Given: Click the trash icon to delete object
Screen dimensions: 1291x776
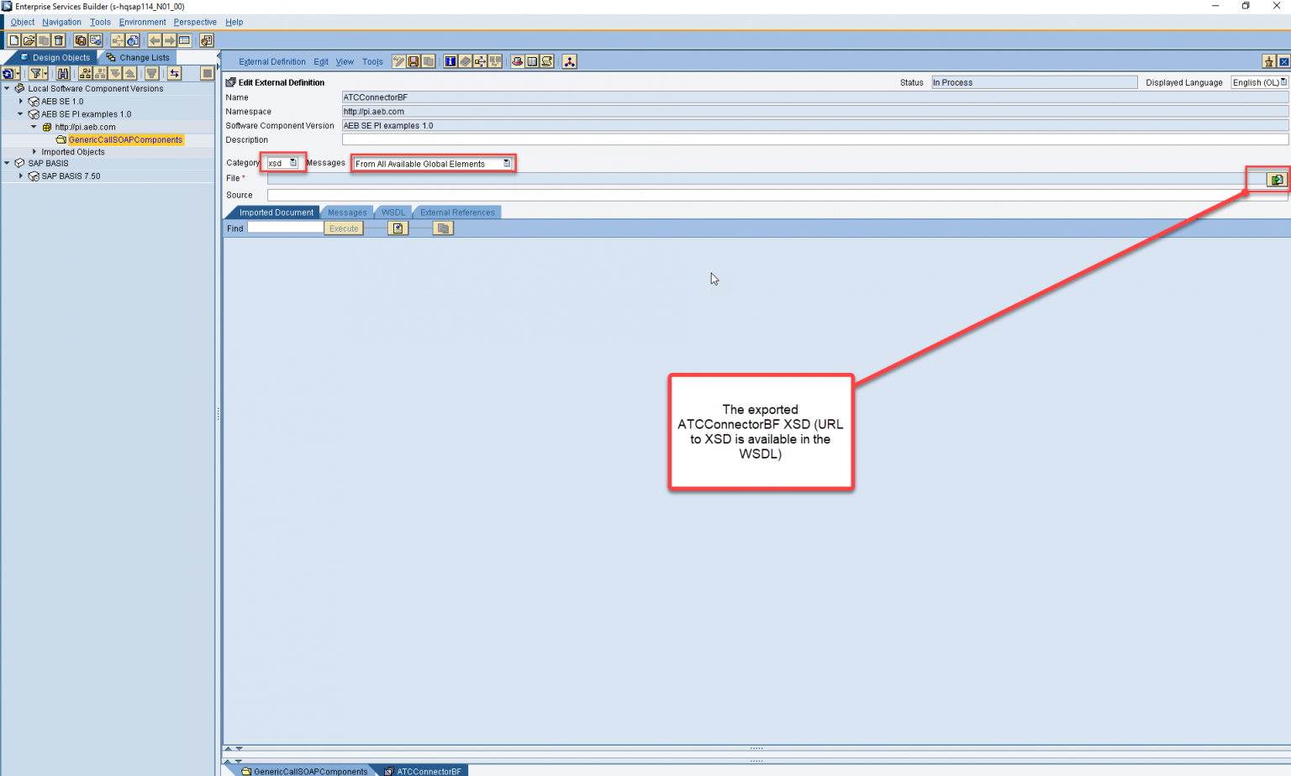Looking at the screenshot, I should [57, 39].
